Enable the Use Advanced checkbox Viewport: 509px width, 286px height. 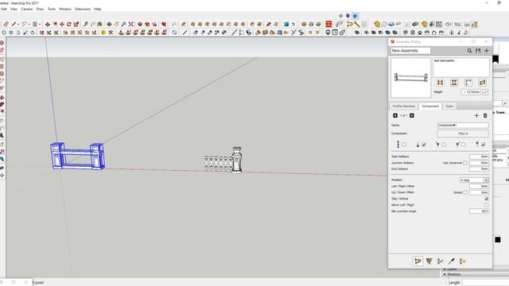coord(465,163)
